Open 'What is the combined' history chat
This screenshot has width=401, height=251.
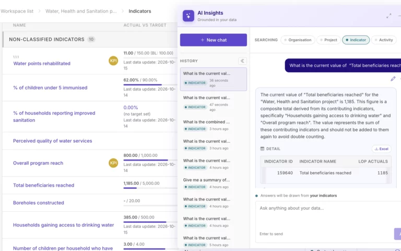pos(213,125)
